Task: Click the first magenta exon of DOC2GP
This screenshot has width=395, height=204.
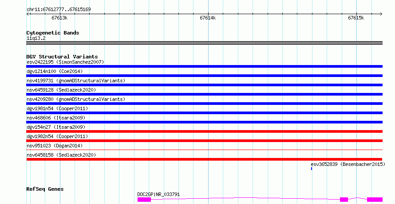Action: [144, 200]
